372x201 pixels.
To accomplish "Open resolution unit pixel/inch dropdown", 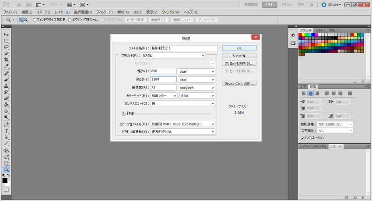I will click(x=197, y=88).
